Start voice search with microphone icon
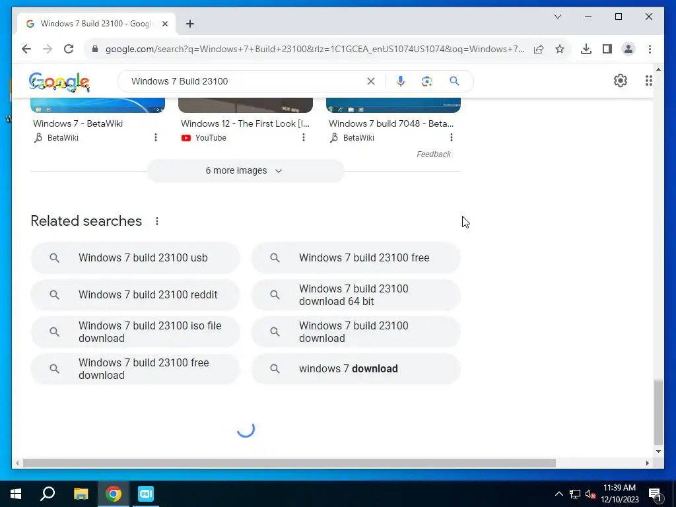This screenshot has height=507, width=676. pos(401,81)
